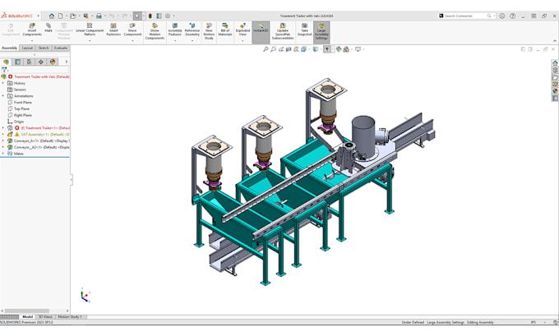Click Show Hidden Components
This screenshot has width=559, height=336.
click(155, 31)
